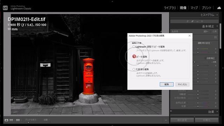Click the 初期化 reset button
The width and height of the screenshot is (224, 126).
[x=206, y=120]
